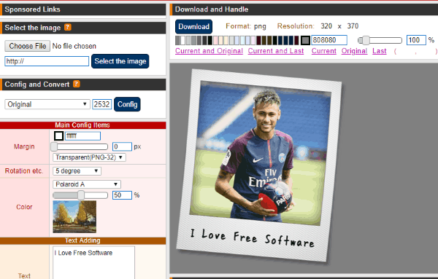Viewport: 438px width, 279px height.
Task: Click the help icon beside Select the image
Action: point(68,27)
